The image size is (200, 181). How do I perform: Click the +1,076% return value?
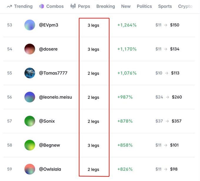click(x=127, y=73)
